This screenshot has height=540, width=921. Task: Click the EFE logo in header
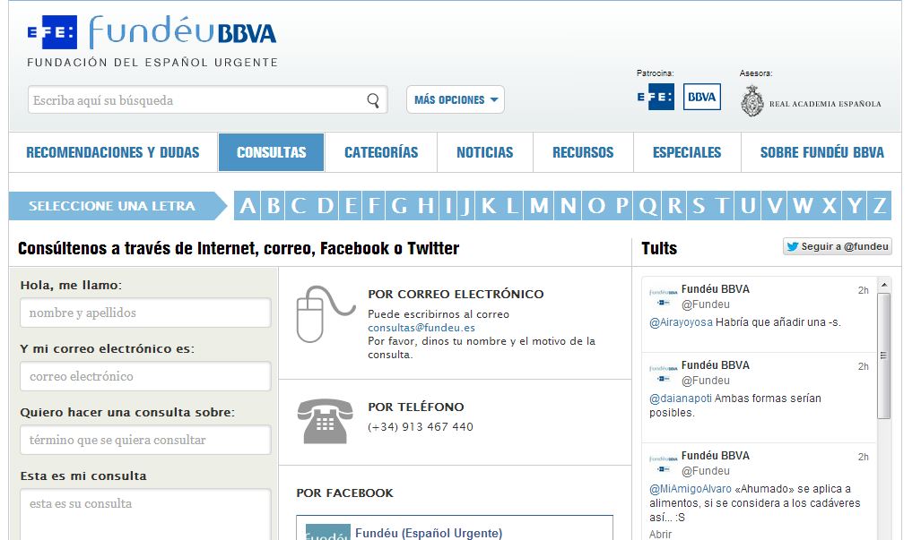coord(52,32)
